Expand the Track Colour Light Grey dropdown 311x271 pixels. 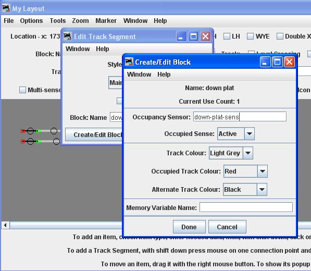click(231, 153)
